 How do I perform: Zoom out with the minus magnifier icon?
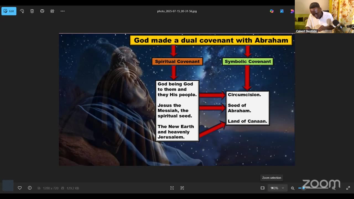(293, 188)
